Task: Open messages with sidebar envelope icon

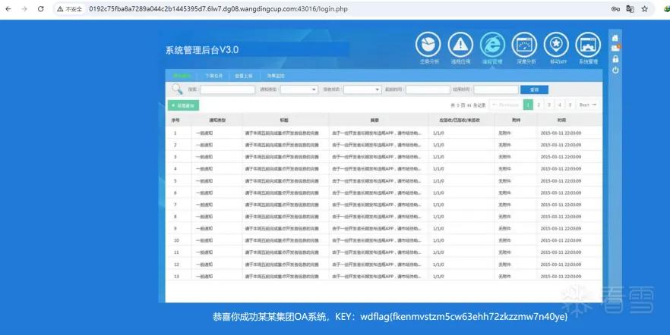Action: [x=615, y=48]
